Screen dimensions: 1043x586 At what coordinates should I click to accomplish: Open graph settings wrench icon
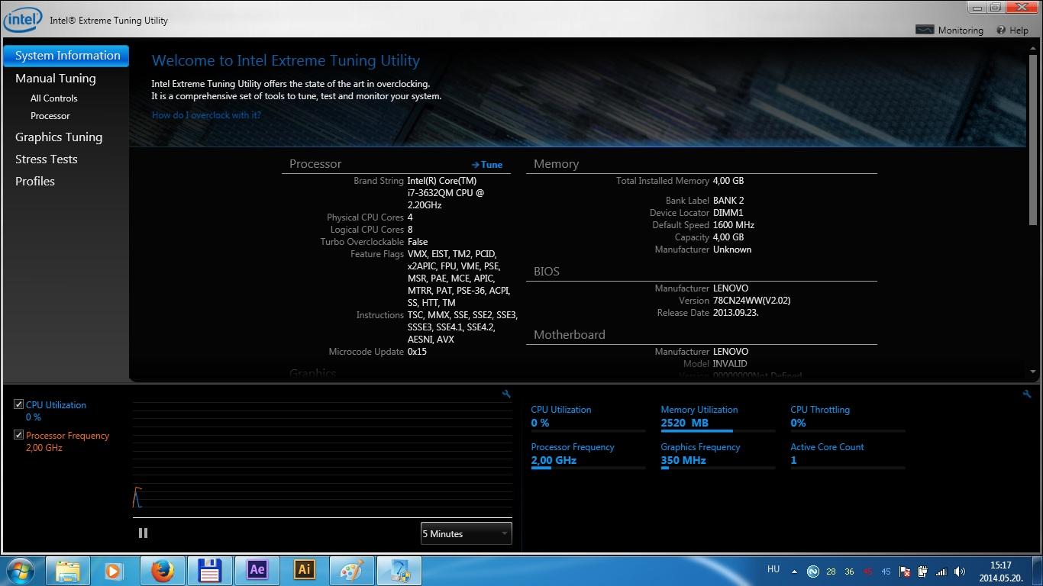coord(506,394)
